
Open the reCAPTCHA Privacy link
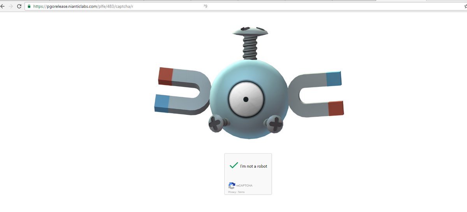click(x=232, y=192)
